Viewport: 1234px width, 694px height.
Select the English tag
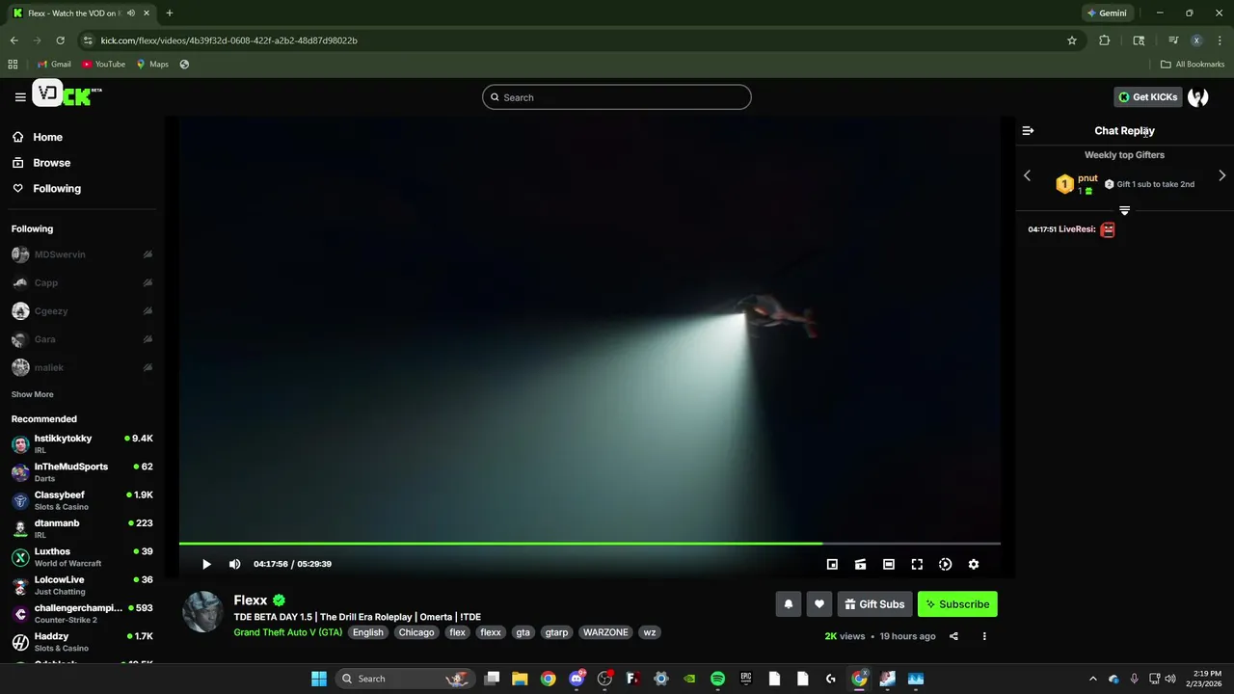click(367, 632)
